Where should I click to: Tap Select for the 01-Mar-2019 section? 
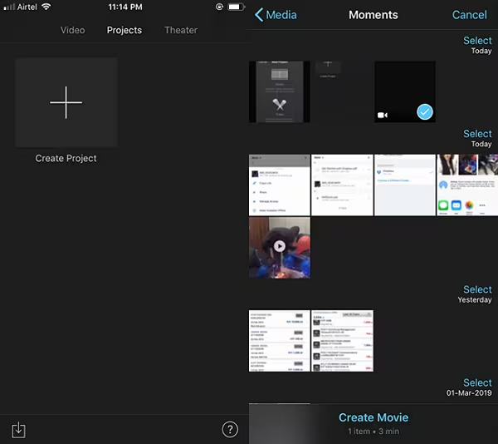pos(477,382)
